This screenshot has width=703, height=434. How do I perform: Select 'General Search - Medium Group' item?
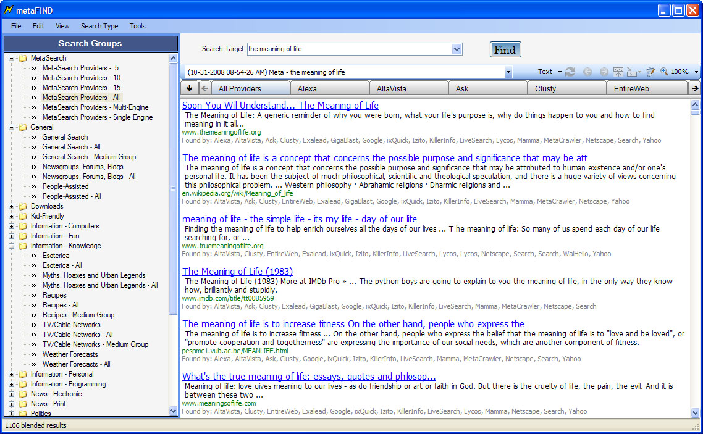pos(89,157)
